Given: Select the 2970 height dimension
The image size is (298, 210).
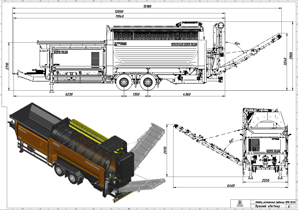Looking at the screenshot, I should (x=165, y=150).
